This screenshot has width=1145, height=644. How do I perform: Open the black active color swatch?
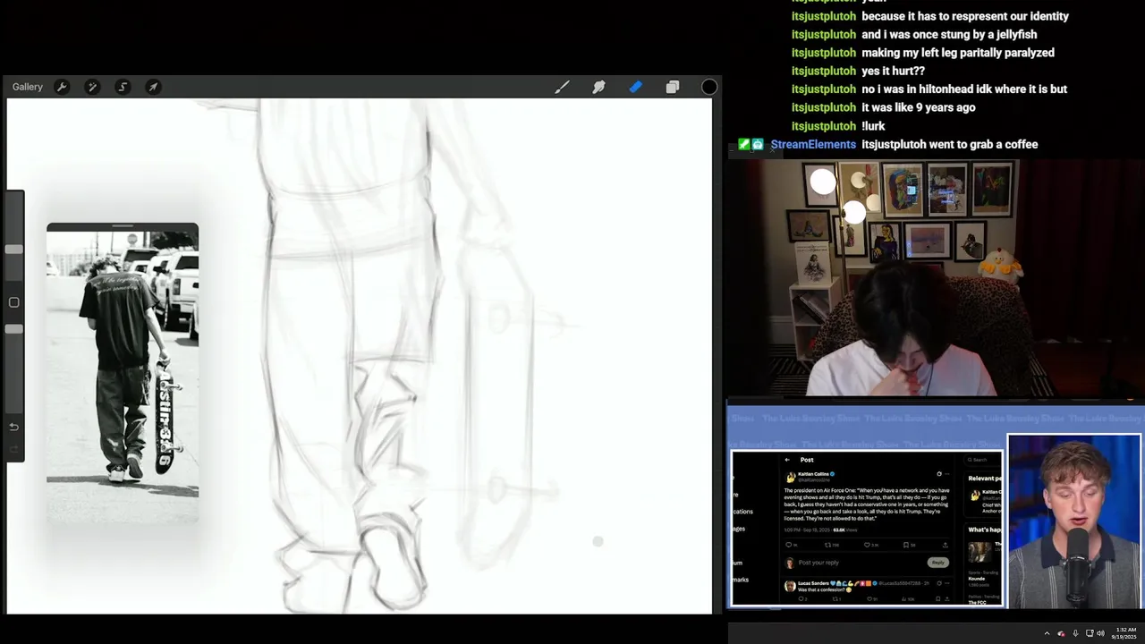709,87
